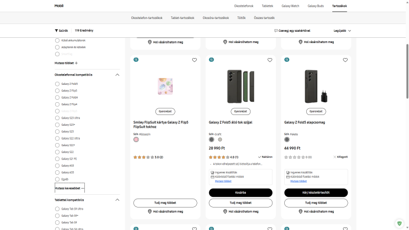The height and width of the screenshot is (230, 409).
Task: Click location pin under Fold5 alapcsomag Tudj meg többet
Action: (301, 212)
